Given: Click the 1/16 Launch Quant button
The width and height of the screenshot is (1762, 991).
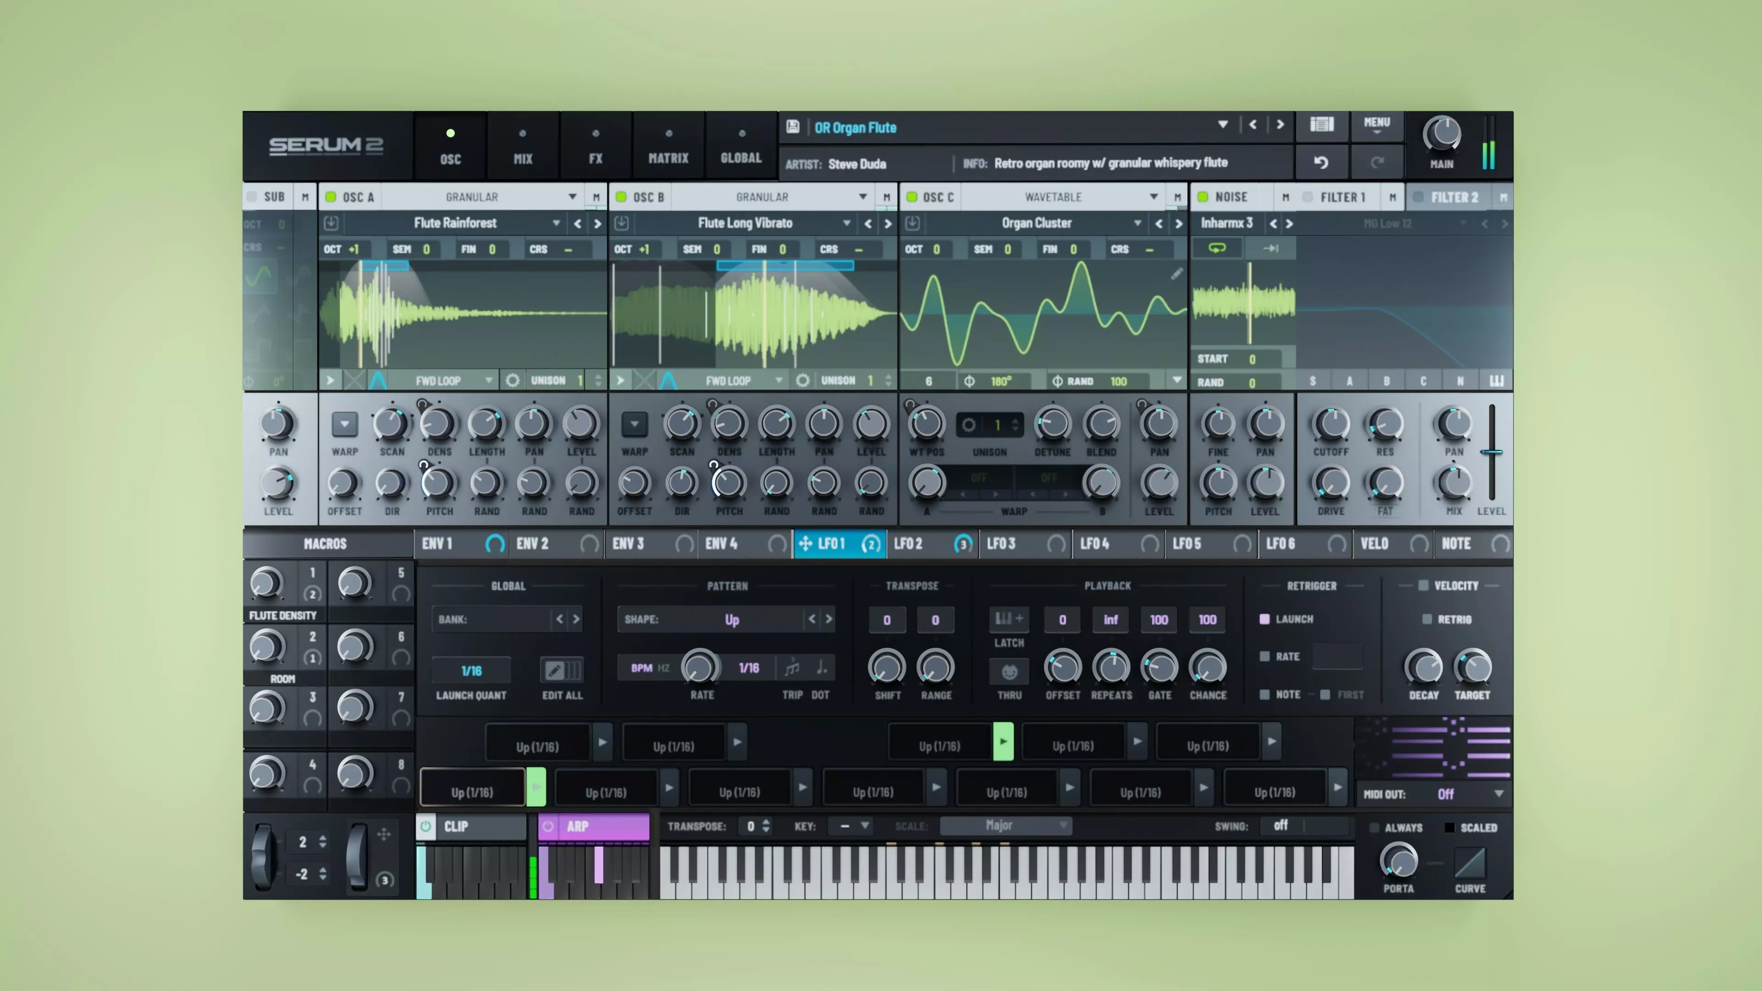Looking at the screenshot, I should coord(471,670).
